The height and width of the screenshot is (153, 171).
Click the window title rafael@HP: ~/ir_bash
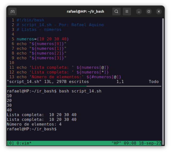pyautogui.click(x=85, y=12)
